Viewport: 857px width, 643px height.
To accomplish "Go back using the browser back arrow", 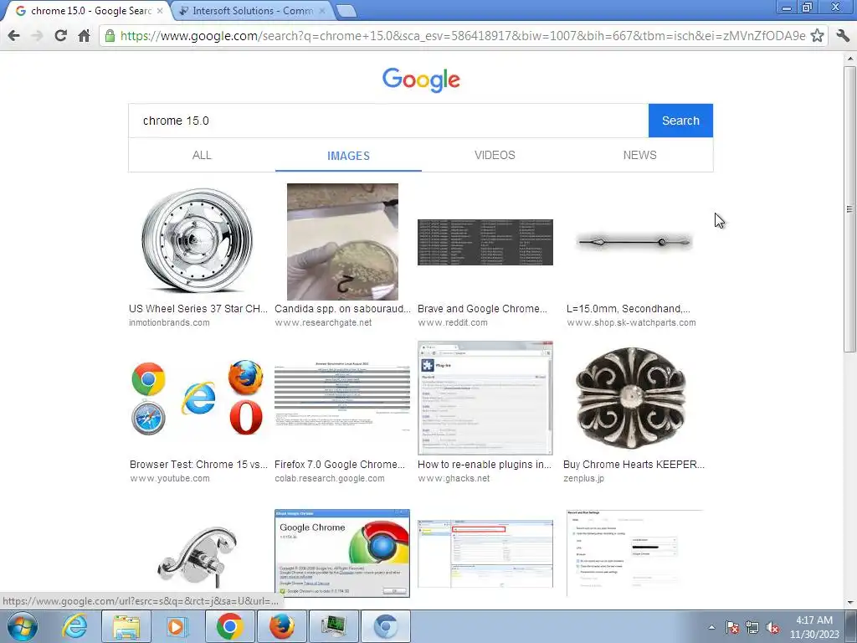I will tap(13, 36).
